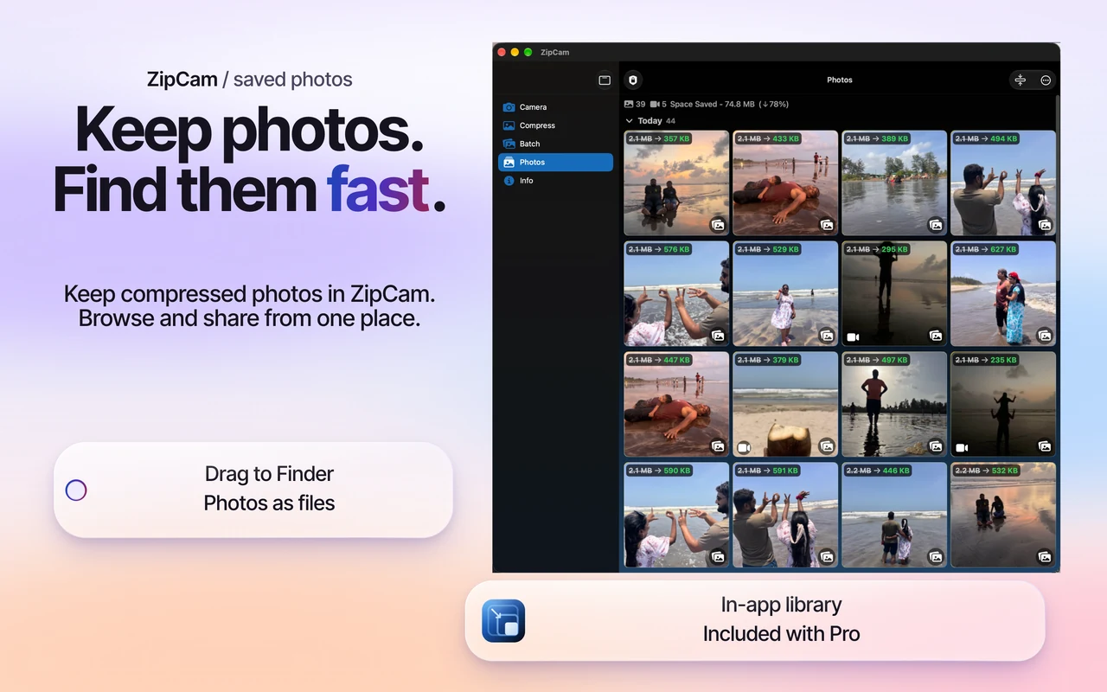Open Batch in the sidebar
The width and height of the screenshot is (1107, 692).
click(555, 144)
